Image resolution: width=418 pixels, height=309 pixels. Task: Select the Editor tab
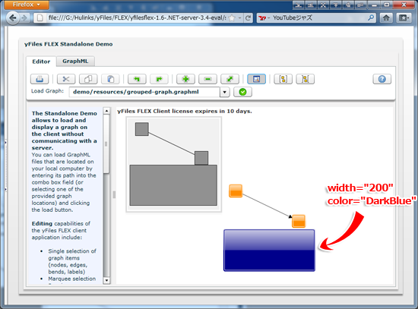pyautogui.click(x=41, y=61)
